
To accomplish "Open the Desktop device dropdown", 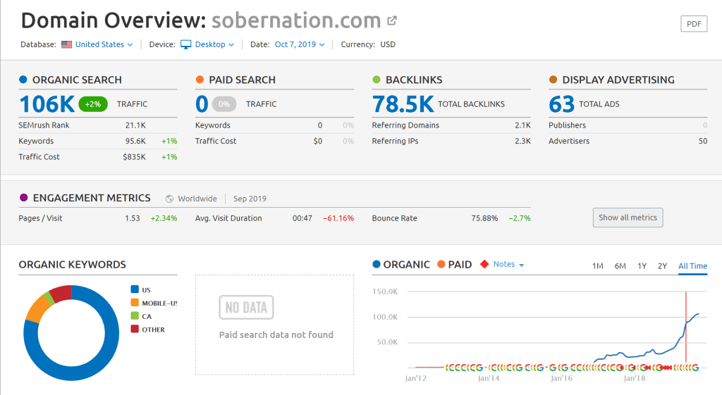I will (214, 44).
